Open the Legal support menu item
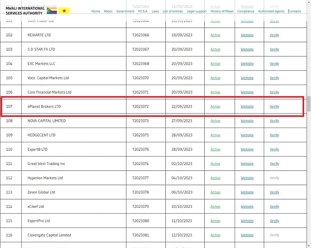 (197, 11)
